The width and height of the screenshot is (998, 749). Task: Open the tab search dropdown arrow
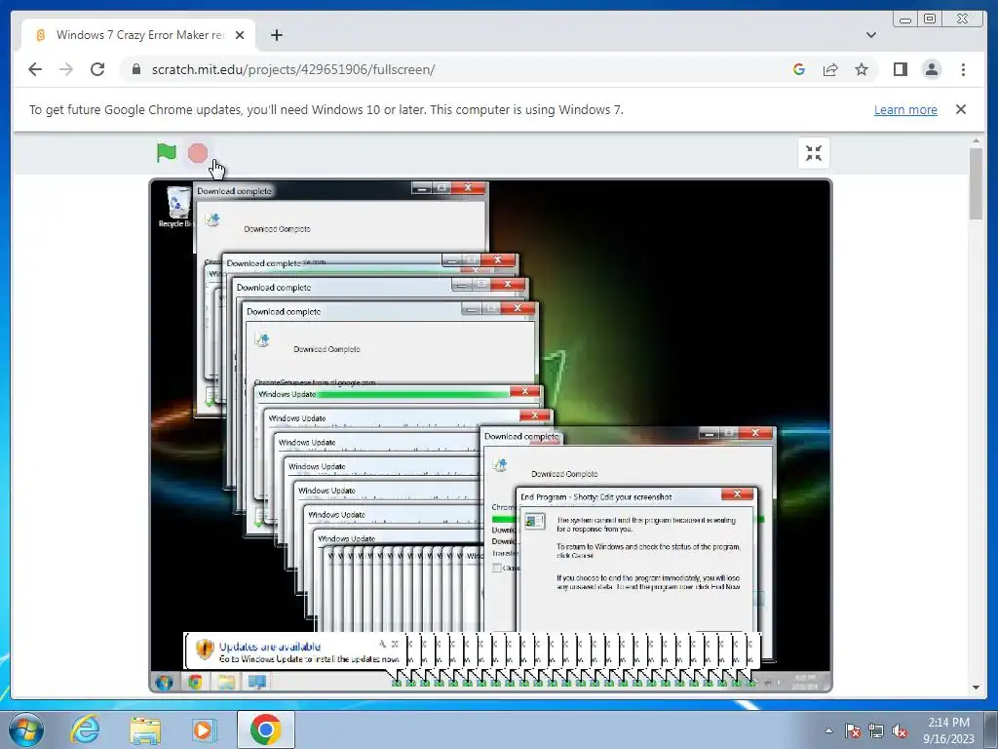click(x=870, y=35)
